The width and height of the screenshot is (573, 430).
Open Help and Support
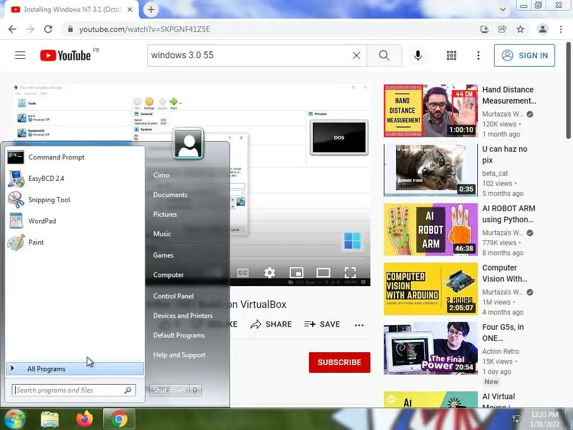pos(179,354)
